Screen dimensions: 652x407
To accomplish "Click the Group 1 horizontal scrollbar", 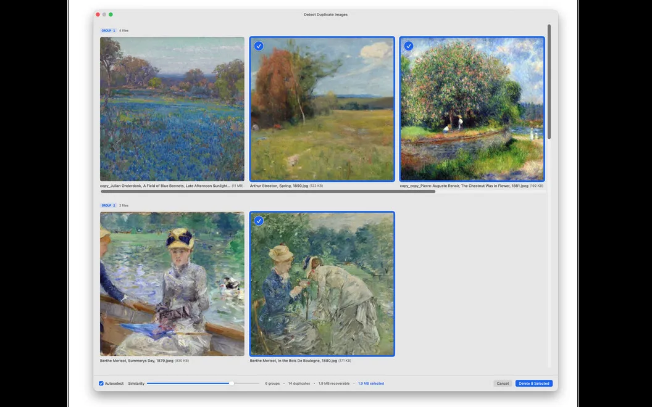I will [268, 191].
